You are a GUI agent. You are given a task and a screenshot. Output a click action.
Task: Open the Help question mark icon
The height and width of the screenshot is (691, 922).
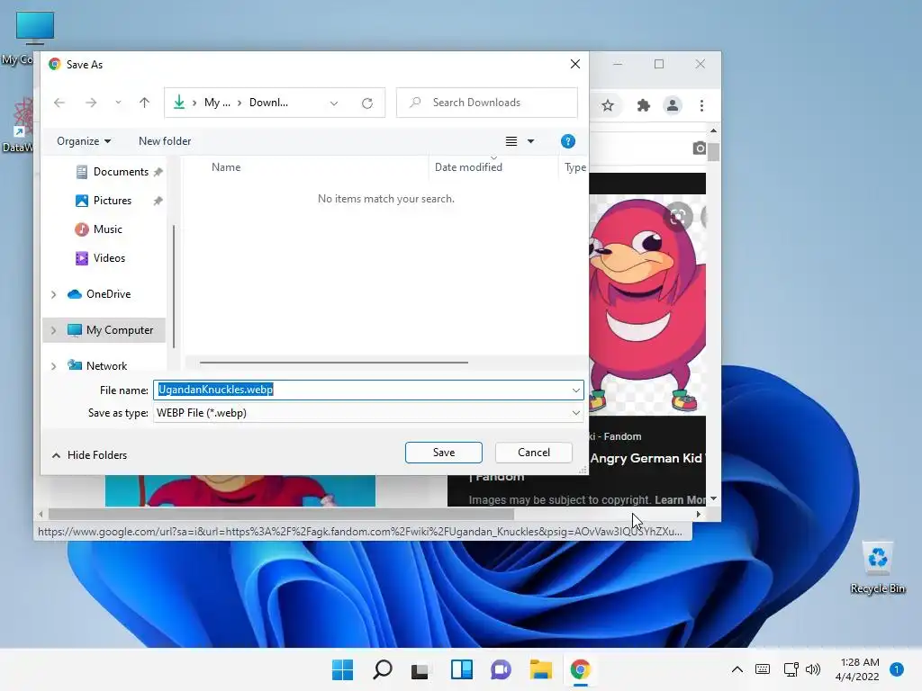567,141
